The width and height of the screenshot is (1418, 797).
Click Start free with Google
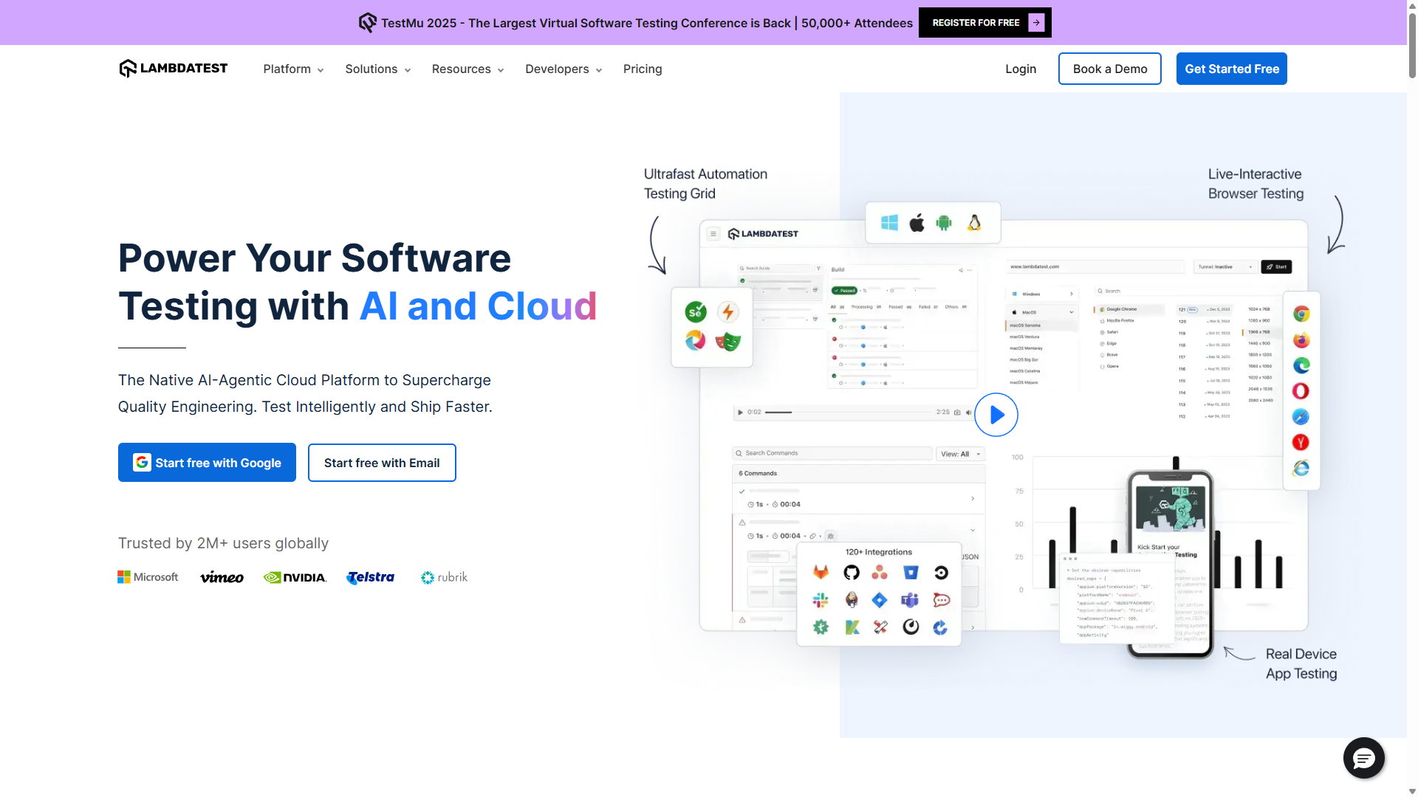tap(207, 463)
